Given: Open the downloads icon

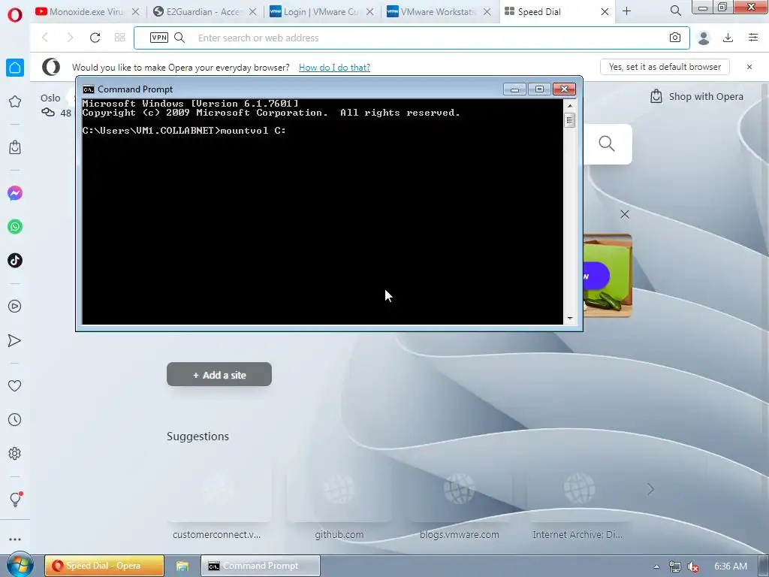Looking at the screenshot, I should [728, 38].
